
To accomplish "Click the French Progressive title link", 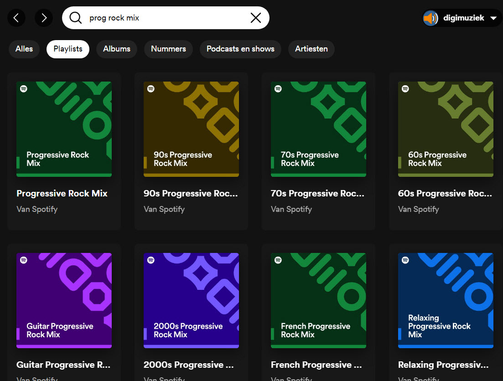I will pyautogui.click(x=316, y=365).
